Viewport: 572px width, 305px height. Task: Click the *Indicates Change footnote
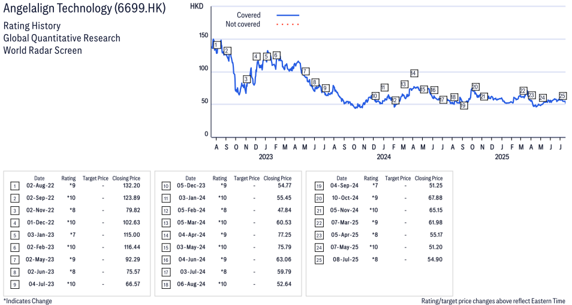[28, 301]
